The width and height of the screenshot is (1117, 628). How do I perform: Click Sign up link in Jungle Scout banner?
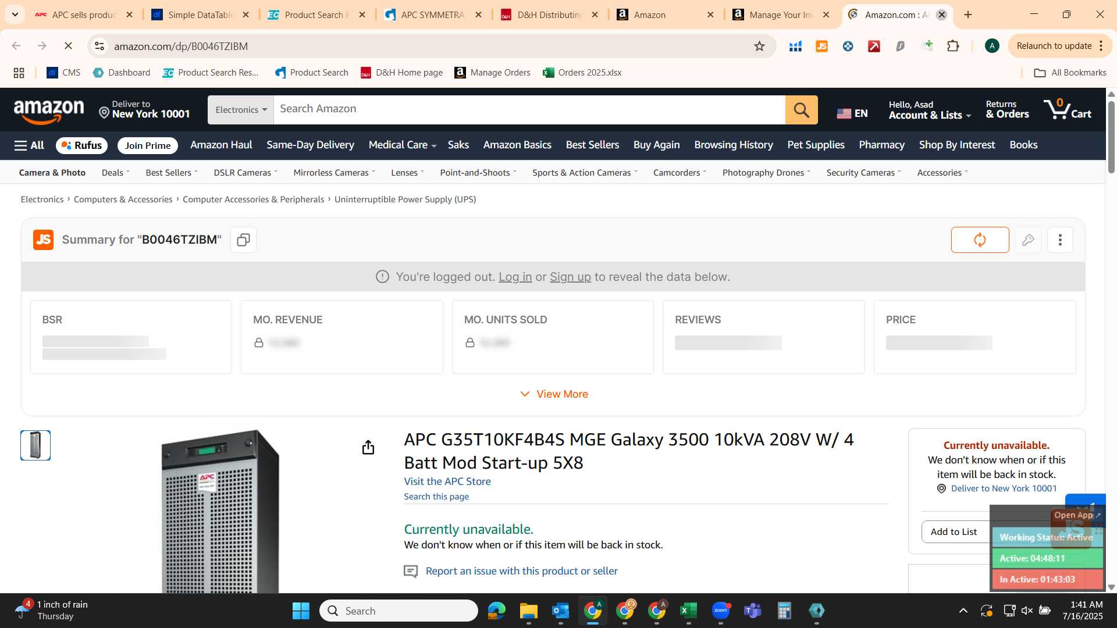570,277
